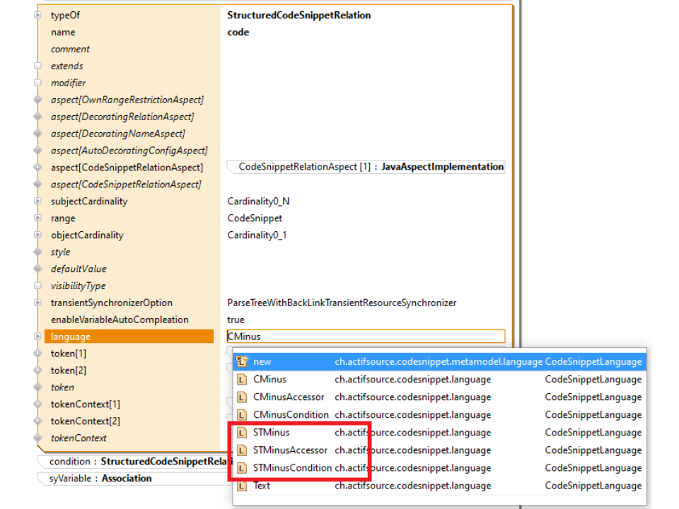Screen dimensions: 679x509
Task: Click the L icon of the STMinus entry
Action: pos(242,433)
